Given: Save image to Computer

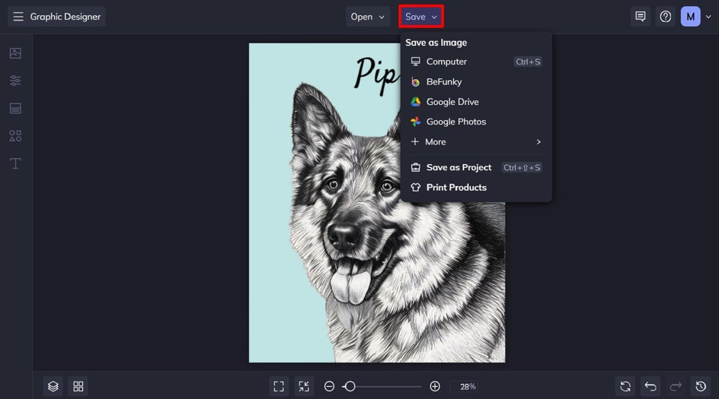Looking at the screenshot, I should pos(476,62).
